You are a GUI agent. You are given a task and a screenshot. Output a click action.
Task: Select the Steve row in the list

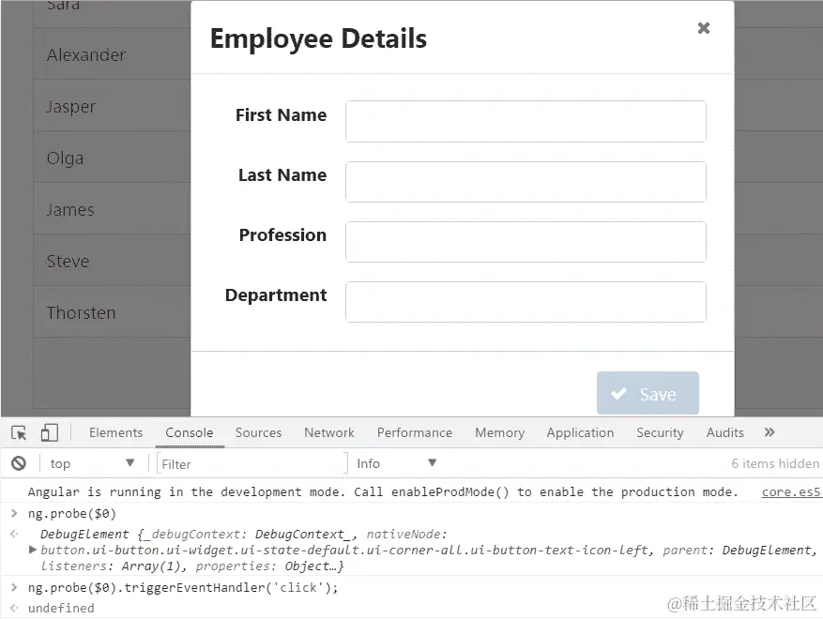112,261
